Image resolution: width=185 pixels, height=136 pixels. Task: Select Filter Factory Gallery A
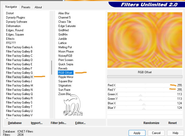19,47
